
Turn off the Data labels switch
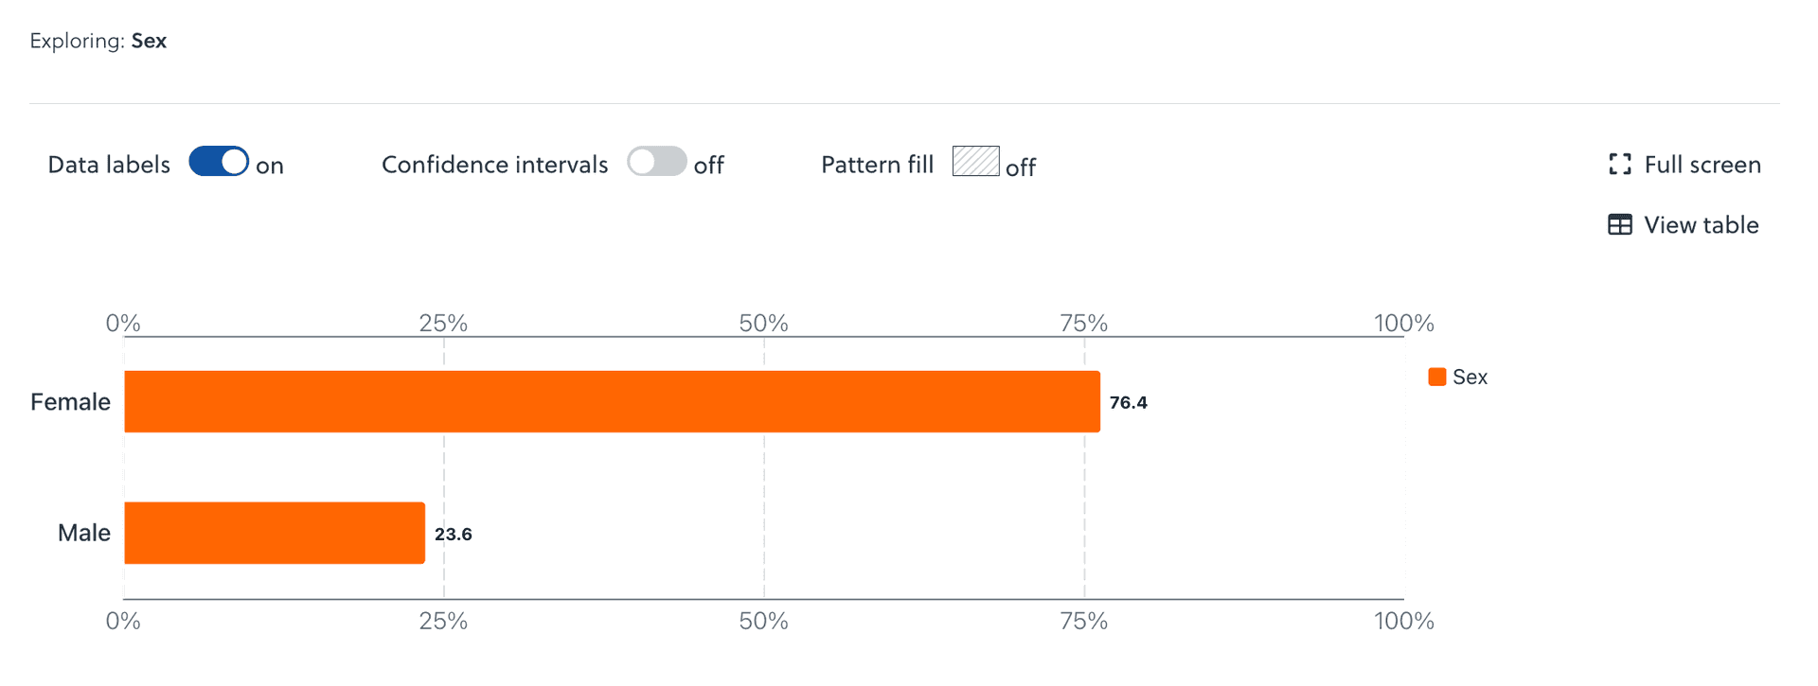click(x=219, y=162)
